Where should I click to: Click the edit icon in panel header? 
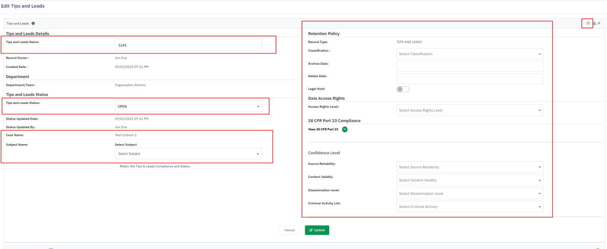(x=588, y=23)
